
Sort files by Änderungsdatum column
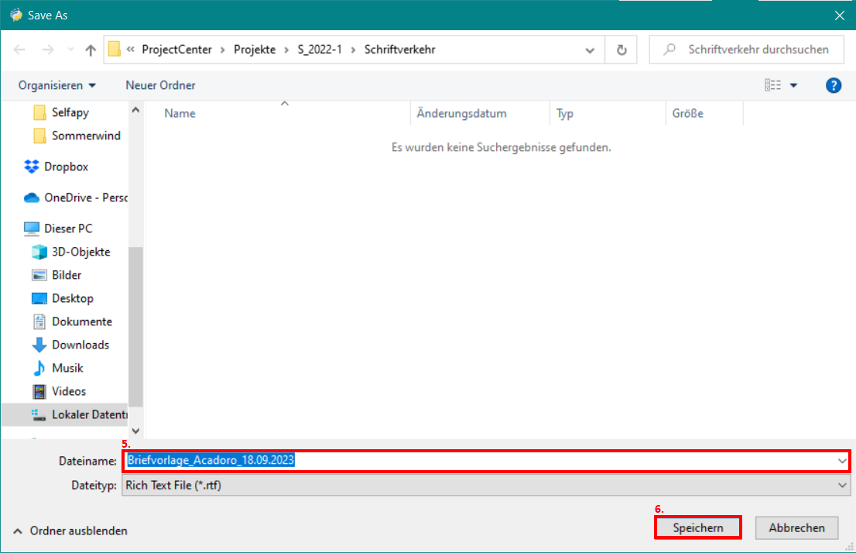(461, 113)
